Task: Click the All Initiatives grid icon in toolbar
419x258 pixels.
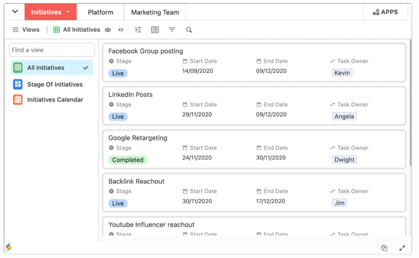Action: (57, 30)
